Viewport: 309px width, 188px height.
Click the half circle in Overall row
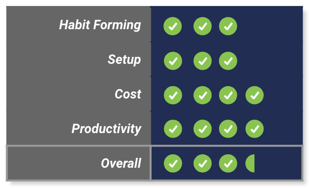point(250,164)
